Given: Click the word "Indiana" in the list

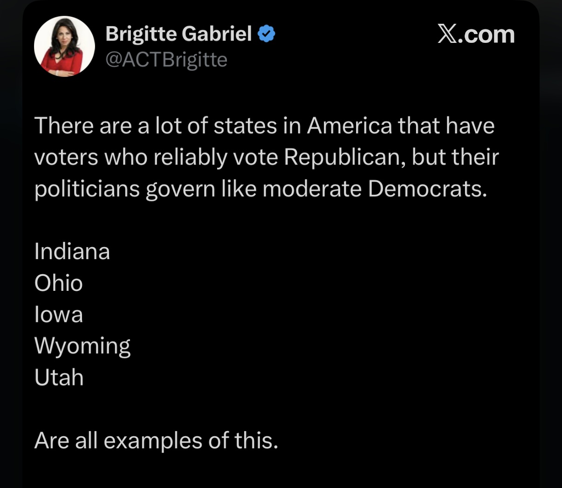Looking at the screenshot, I should point(72,252).
